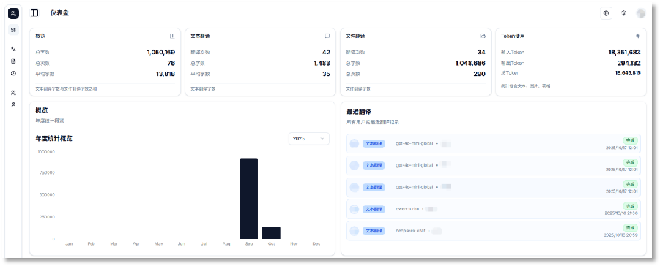Click the total count value 76
Screen dimensions: 660x266
171,63
